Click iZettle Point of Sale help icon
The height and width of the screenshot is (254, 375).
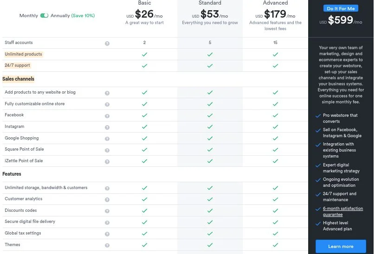point(107,162)
